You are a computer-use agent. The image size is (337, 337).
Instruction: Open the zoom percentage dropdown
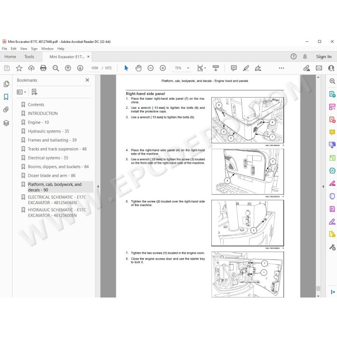[x=188, y=68]
